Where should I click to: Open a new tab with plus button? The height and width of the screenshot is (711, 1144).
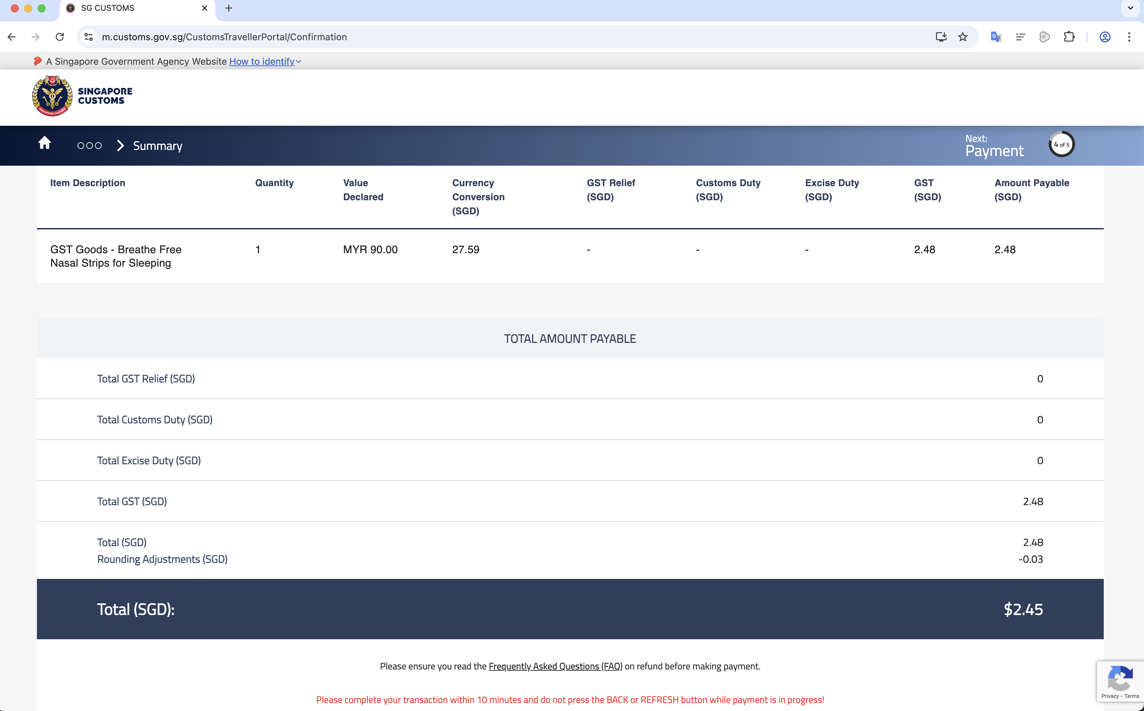click(228, 8)
